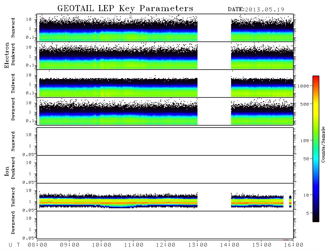Click the 500 colorbar tick value
325x250 pixels.
click(x=305, y=104)
